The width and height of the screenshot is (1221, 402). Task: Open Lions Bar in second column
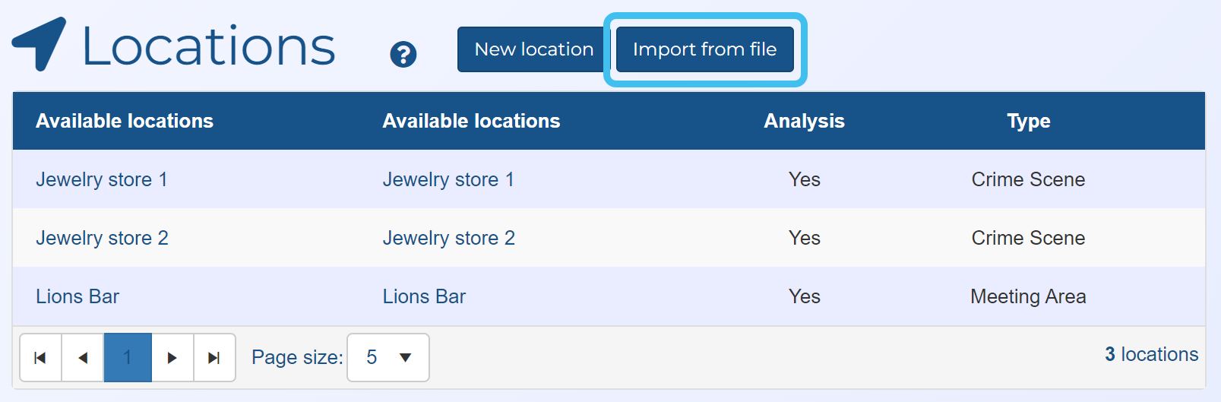424,296
